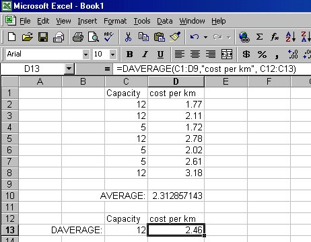Select cell with average 2.312857143

click(176, 196)
